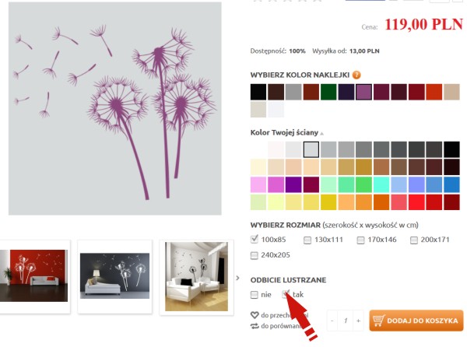The height and width of the screenshot is (347, 467).
Task: Select the bright red wall color swatch
Action: pyautogui.click(x=416, y=202)
